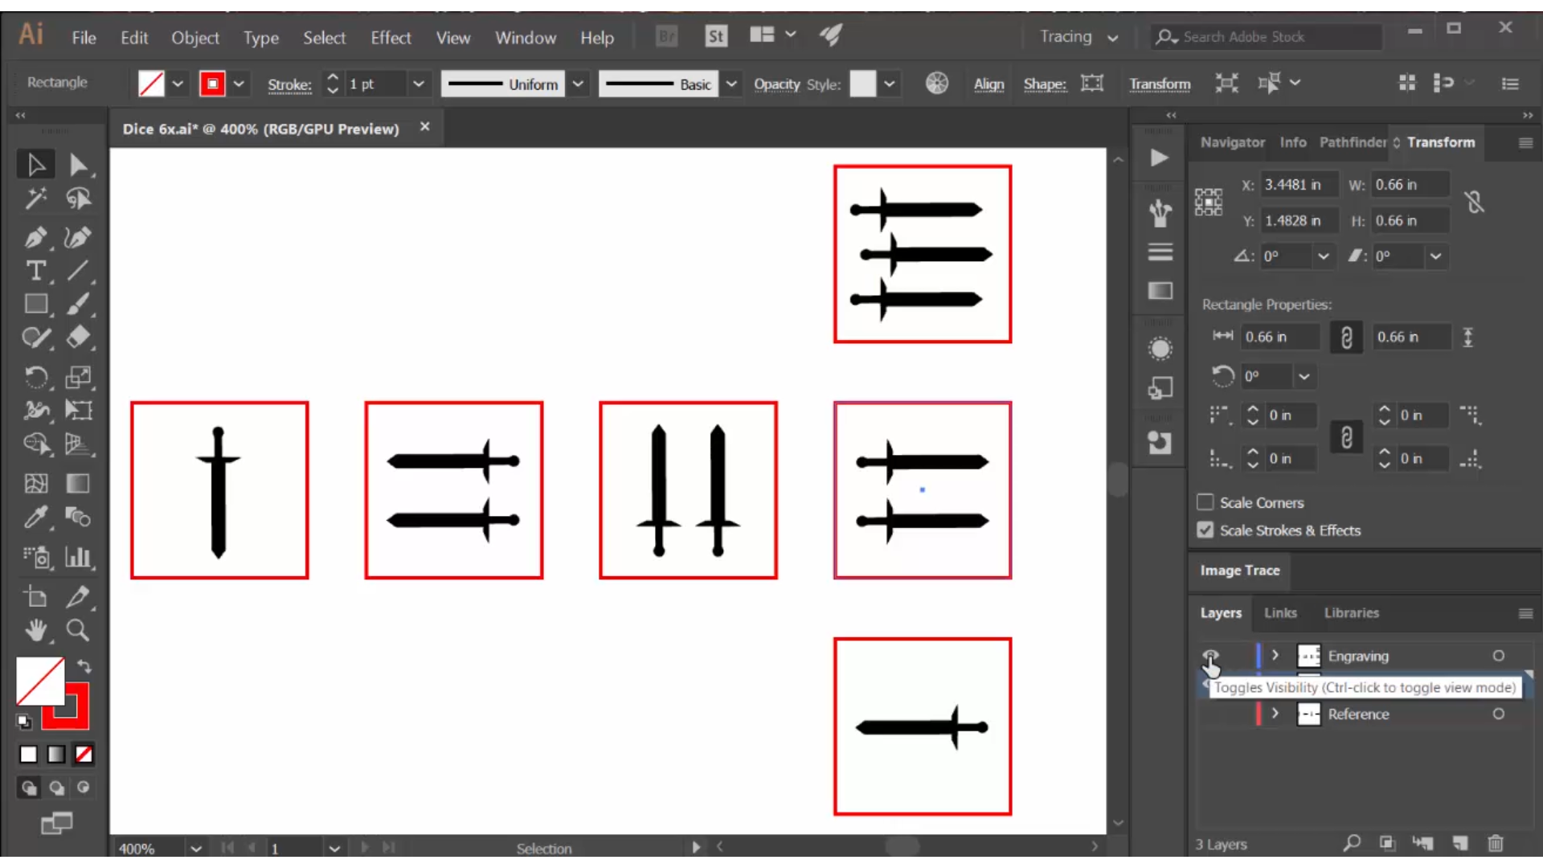Open the Window menu
1543x868 pixels.
coord(526,36)
